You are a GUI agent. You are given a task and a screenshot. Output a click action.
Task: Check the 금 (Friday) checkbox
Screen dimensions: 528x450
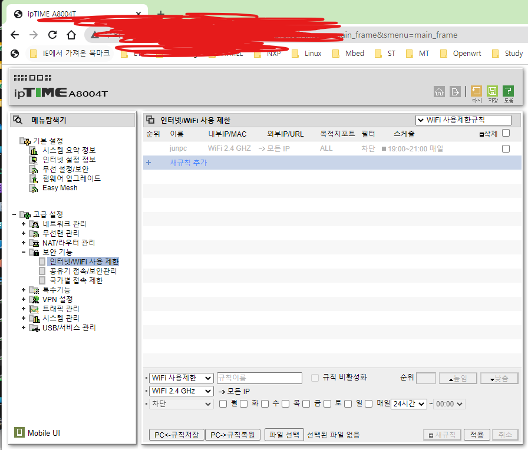306,403
